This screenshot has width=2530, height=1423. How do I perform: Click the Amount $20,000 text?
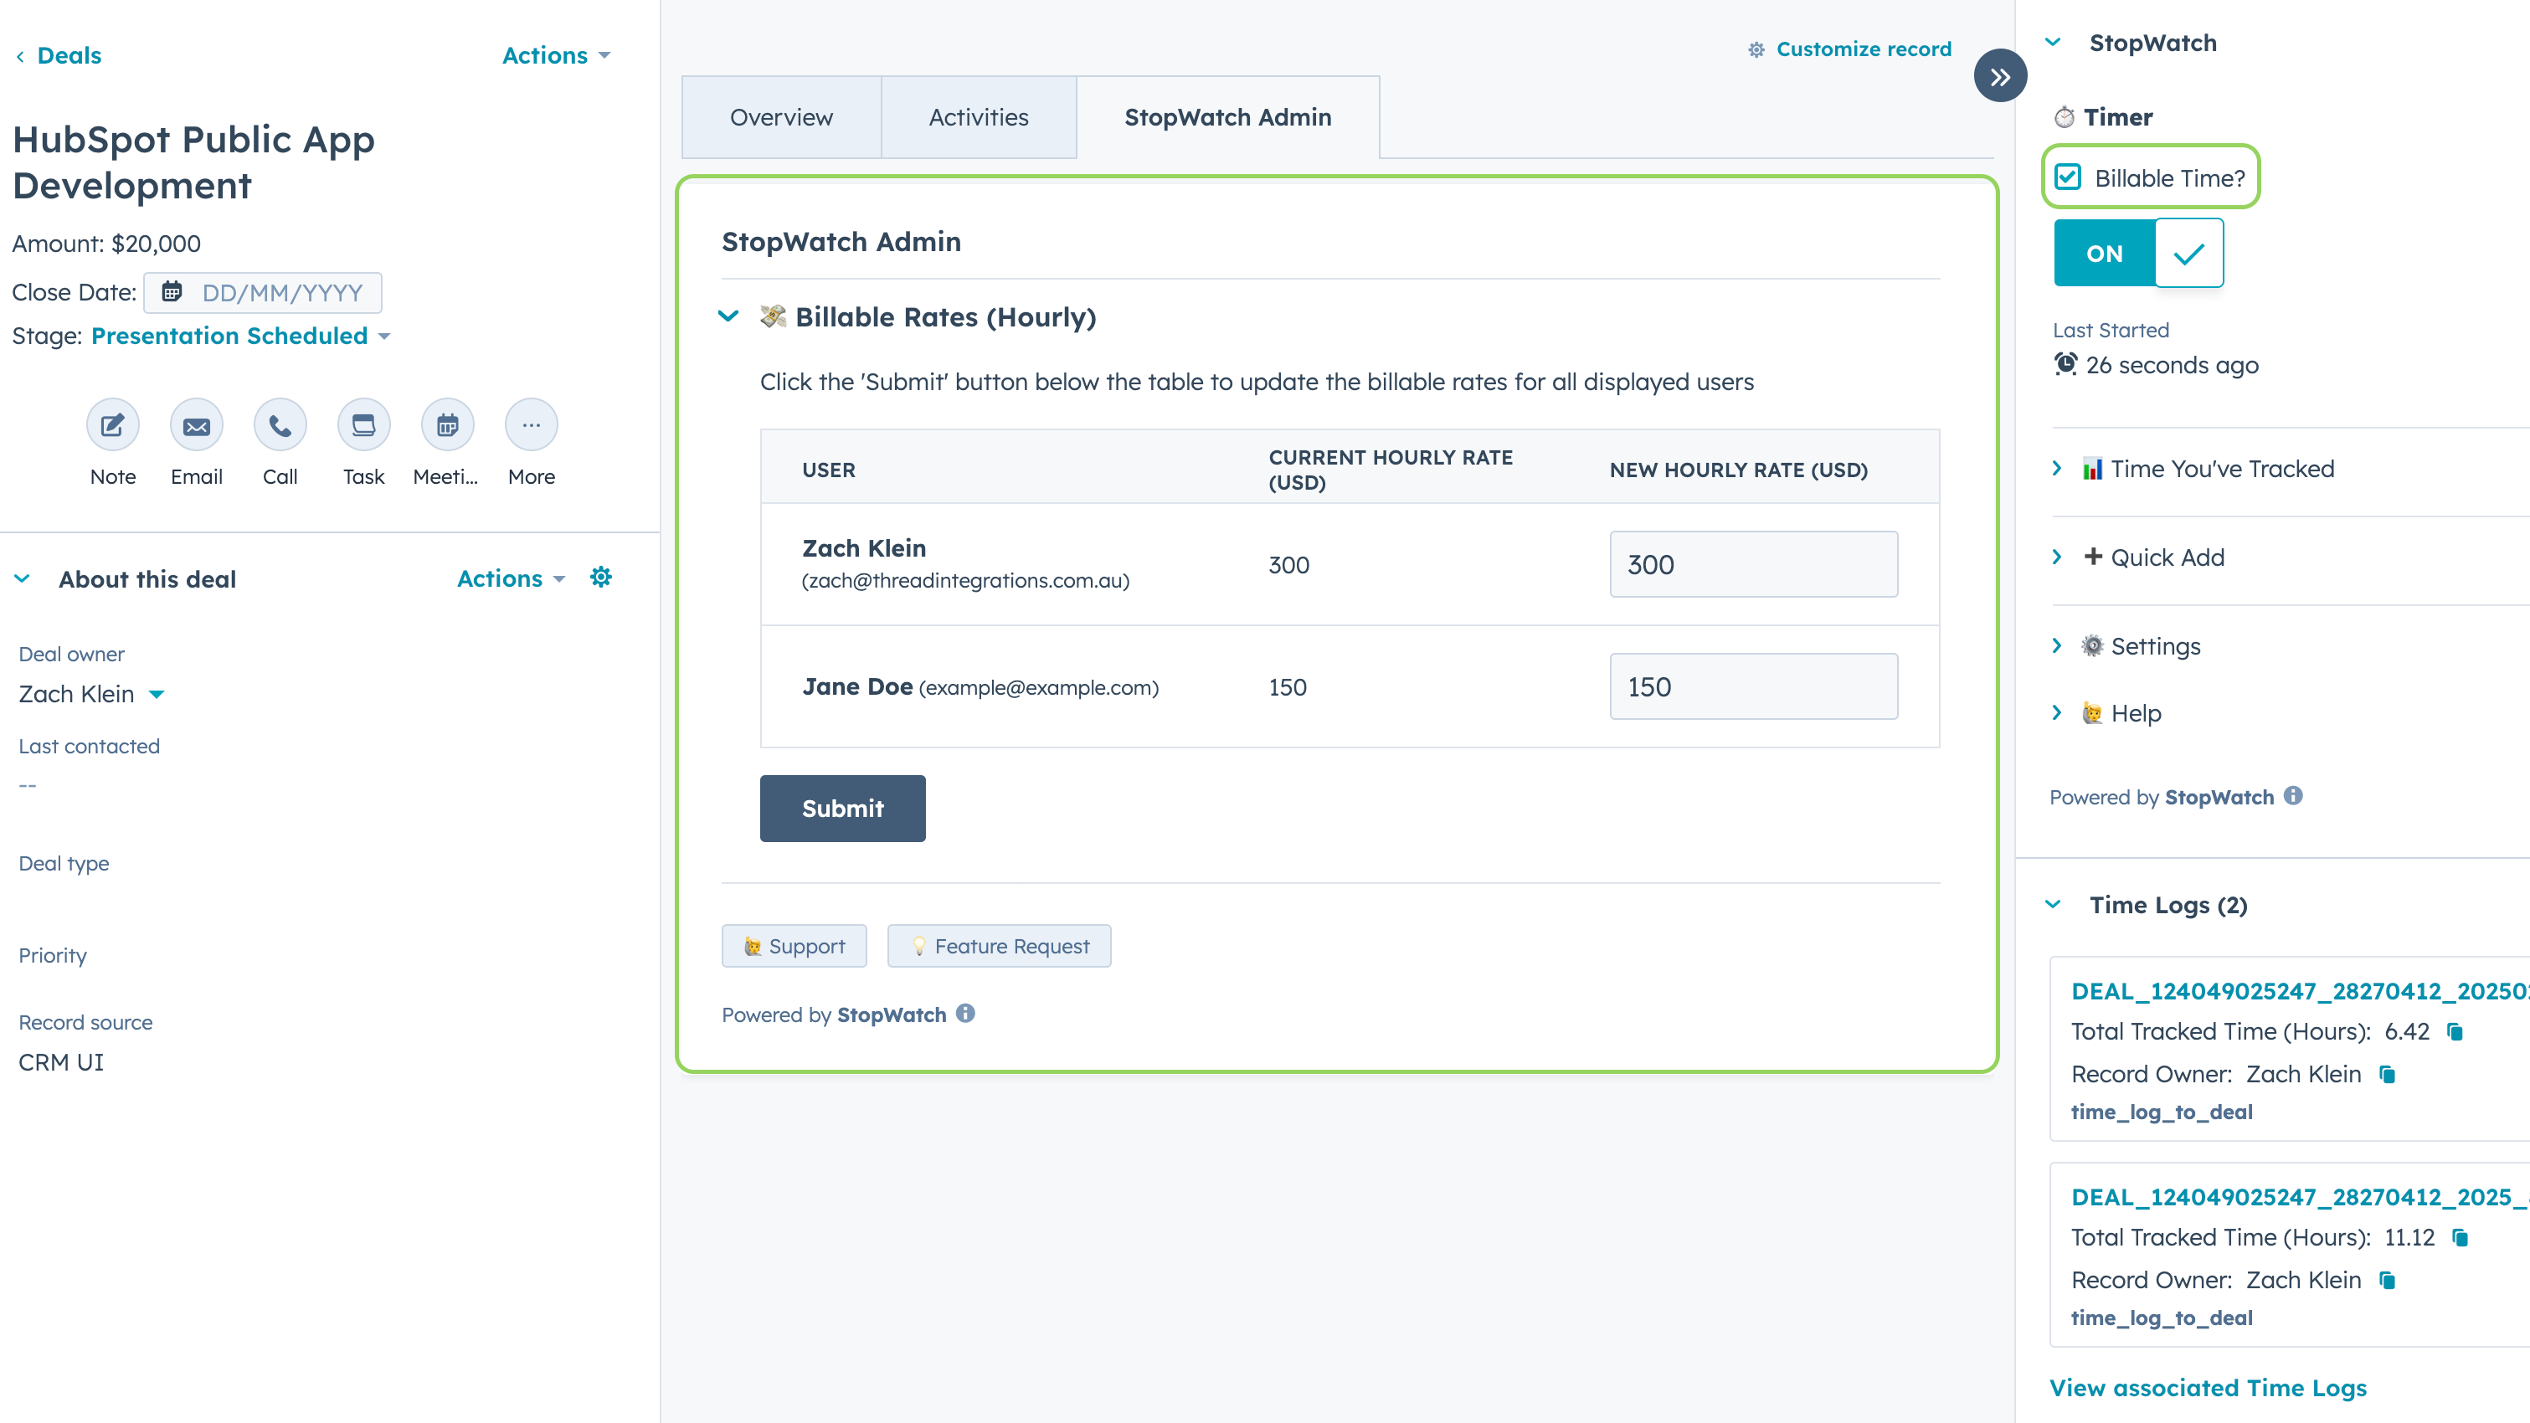(106, 244)
